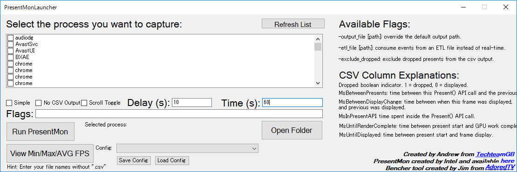Image resolution: width=517 pixels, height=172 pixels.
Task: Select the AvastUI process checkbox
Action: click(10, 51)
